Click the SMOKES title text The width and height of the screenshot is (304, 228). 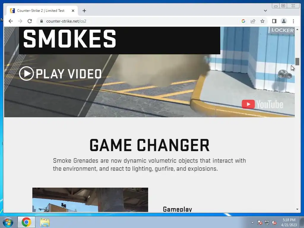click(x=69, y=39)
